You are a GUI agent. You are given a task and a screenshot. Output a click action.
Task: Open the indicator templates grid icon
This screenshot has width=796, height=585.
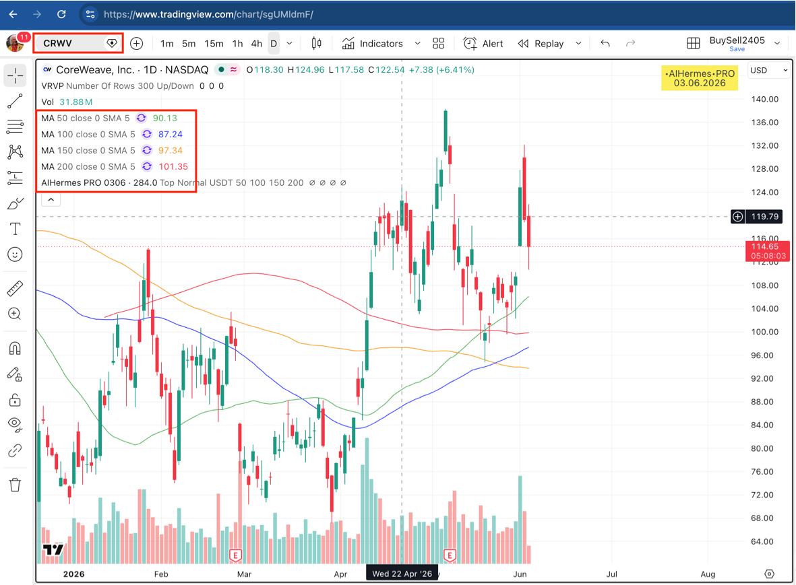(439, 44)
